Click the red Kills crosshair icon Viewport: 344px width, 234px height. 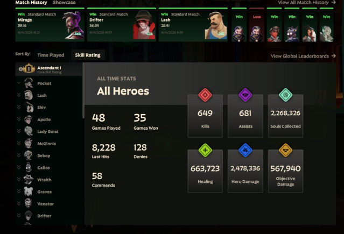click(x=205, y=95)
